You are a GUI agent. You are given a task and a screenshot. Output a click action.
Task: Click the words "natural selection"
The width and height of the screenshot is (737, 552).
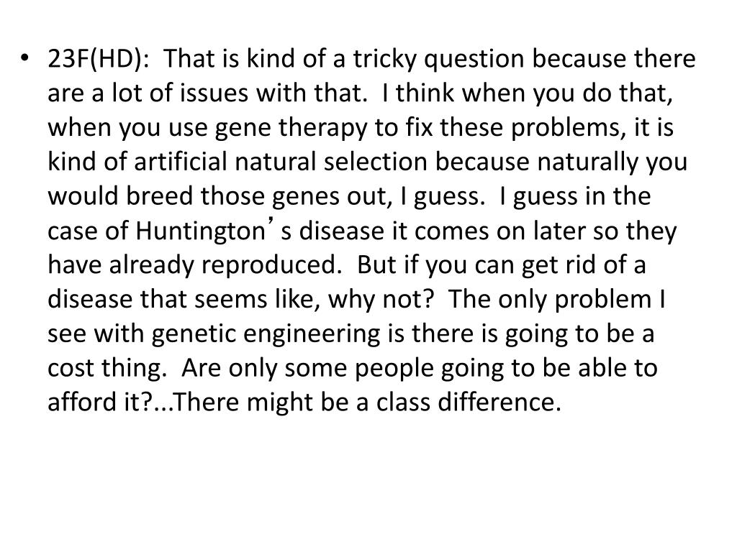(331, 162)
